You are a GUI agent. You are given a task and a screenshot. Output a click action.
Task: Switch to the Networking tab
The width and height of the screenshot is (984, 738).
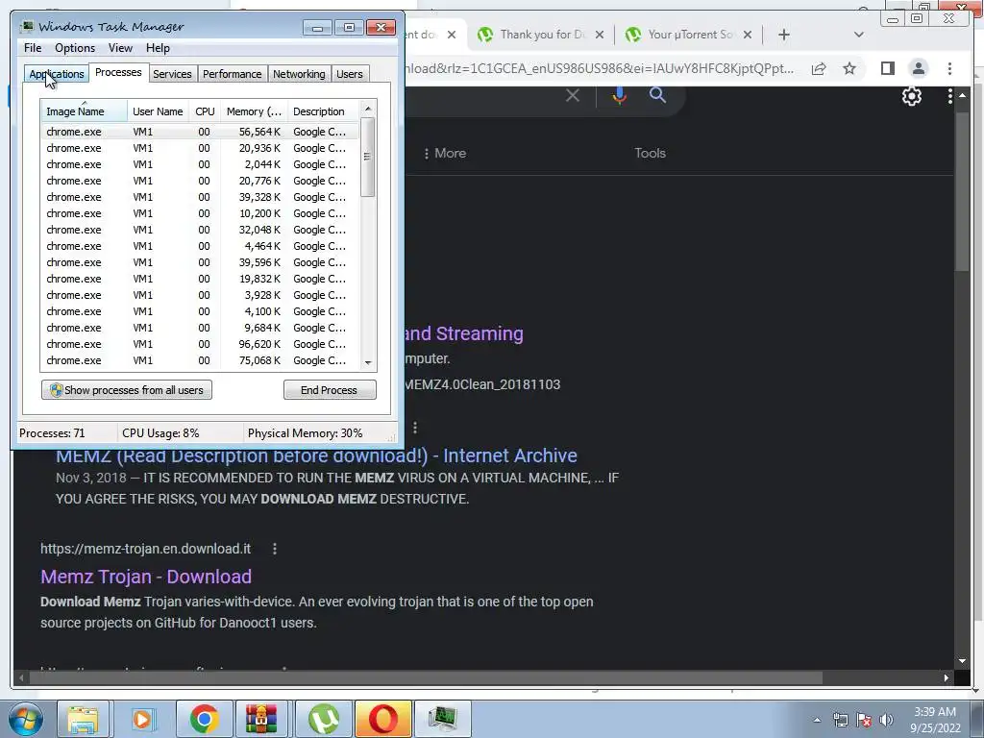(299, 74)
